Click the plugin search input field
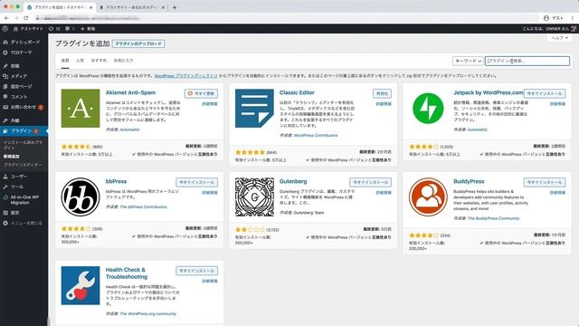This screenshot has width=579, height=326. (x=527, y=61)
